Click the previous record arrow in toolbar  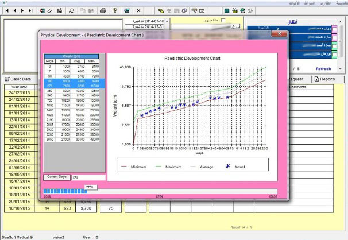point(15,11)
